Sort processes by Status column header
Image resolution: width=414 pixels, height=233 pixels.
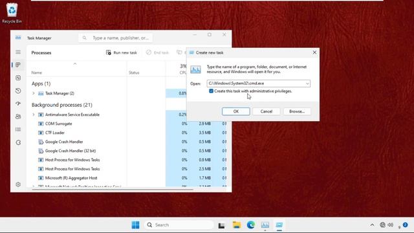[134, 72]
